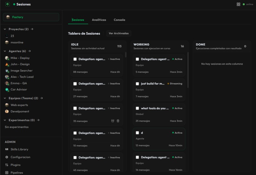Check the 27 mensajes Delegation session
The height and width of the screenshot is (175, 256).
click(75, 84)
